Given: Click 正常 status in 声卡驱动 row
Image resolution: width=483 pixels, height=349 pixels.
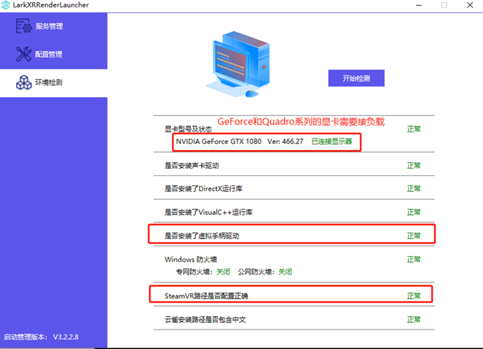Looking at the screenshot, I should click(x=413, y=166).
